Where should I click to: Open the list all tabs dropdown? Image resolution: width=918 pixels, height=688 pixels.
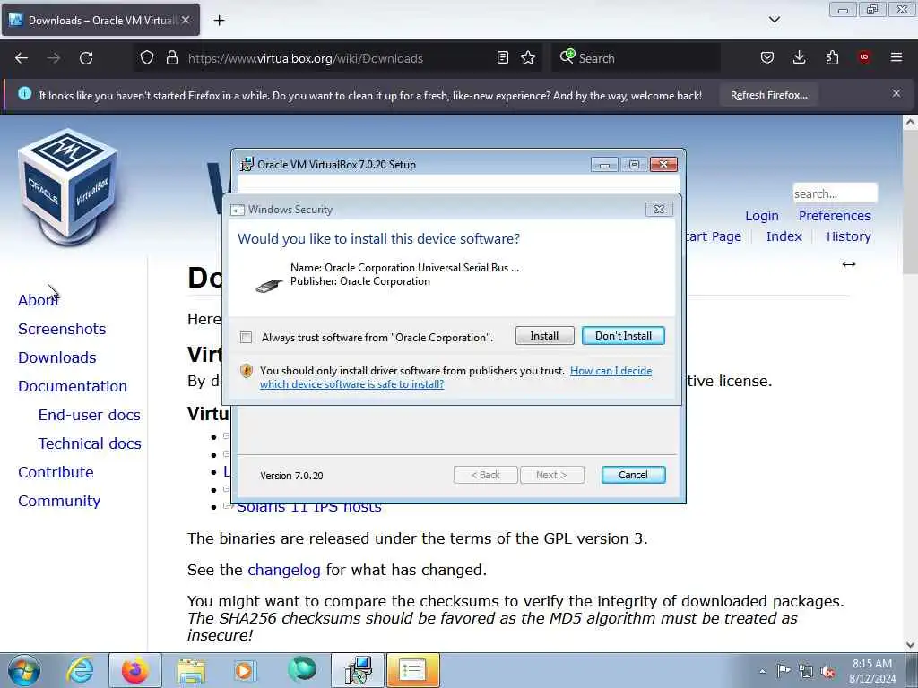[774, 20]
